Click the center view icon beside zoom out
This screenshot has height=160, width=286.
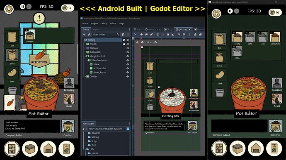coord(137,42)
